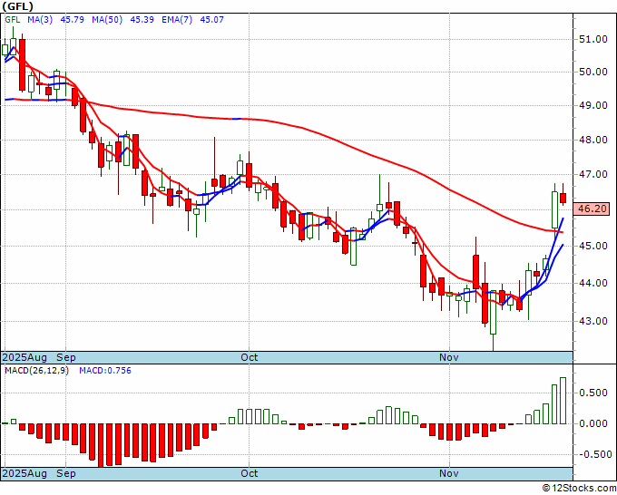This screenshot has height=495, width=617.
Task: Click the 51.00 price axis label
Action: [x=593, y=39]
